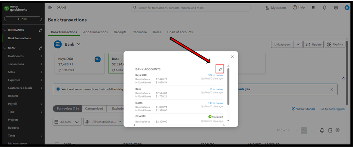Open Video tutorials link

pyautogui.click(x=304, y=109)
